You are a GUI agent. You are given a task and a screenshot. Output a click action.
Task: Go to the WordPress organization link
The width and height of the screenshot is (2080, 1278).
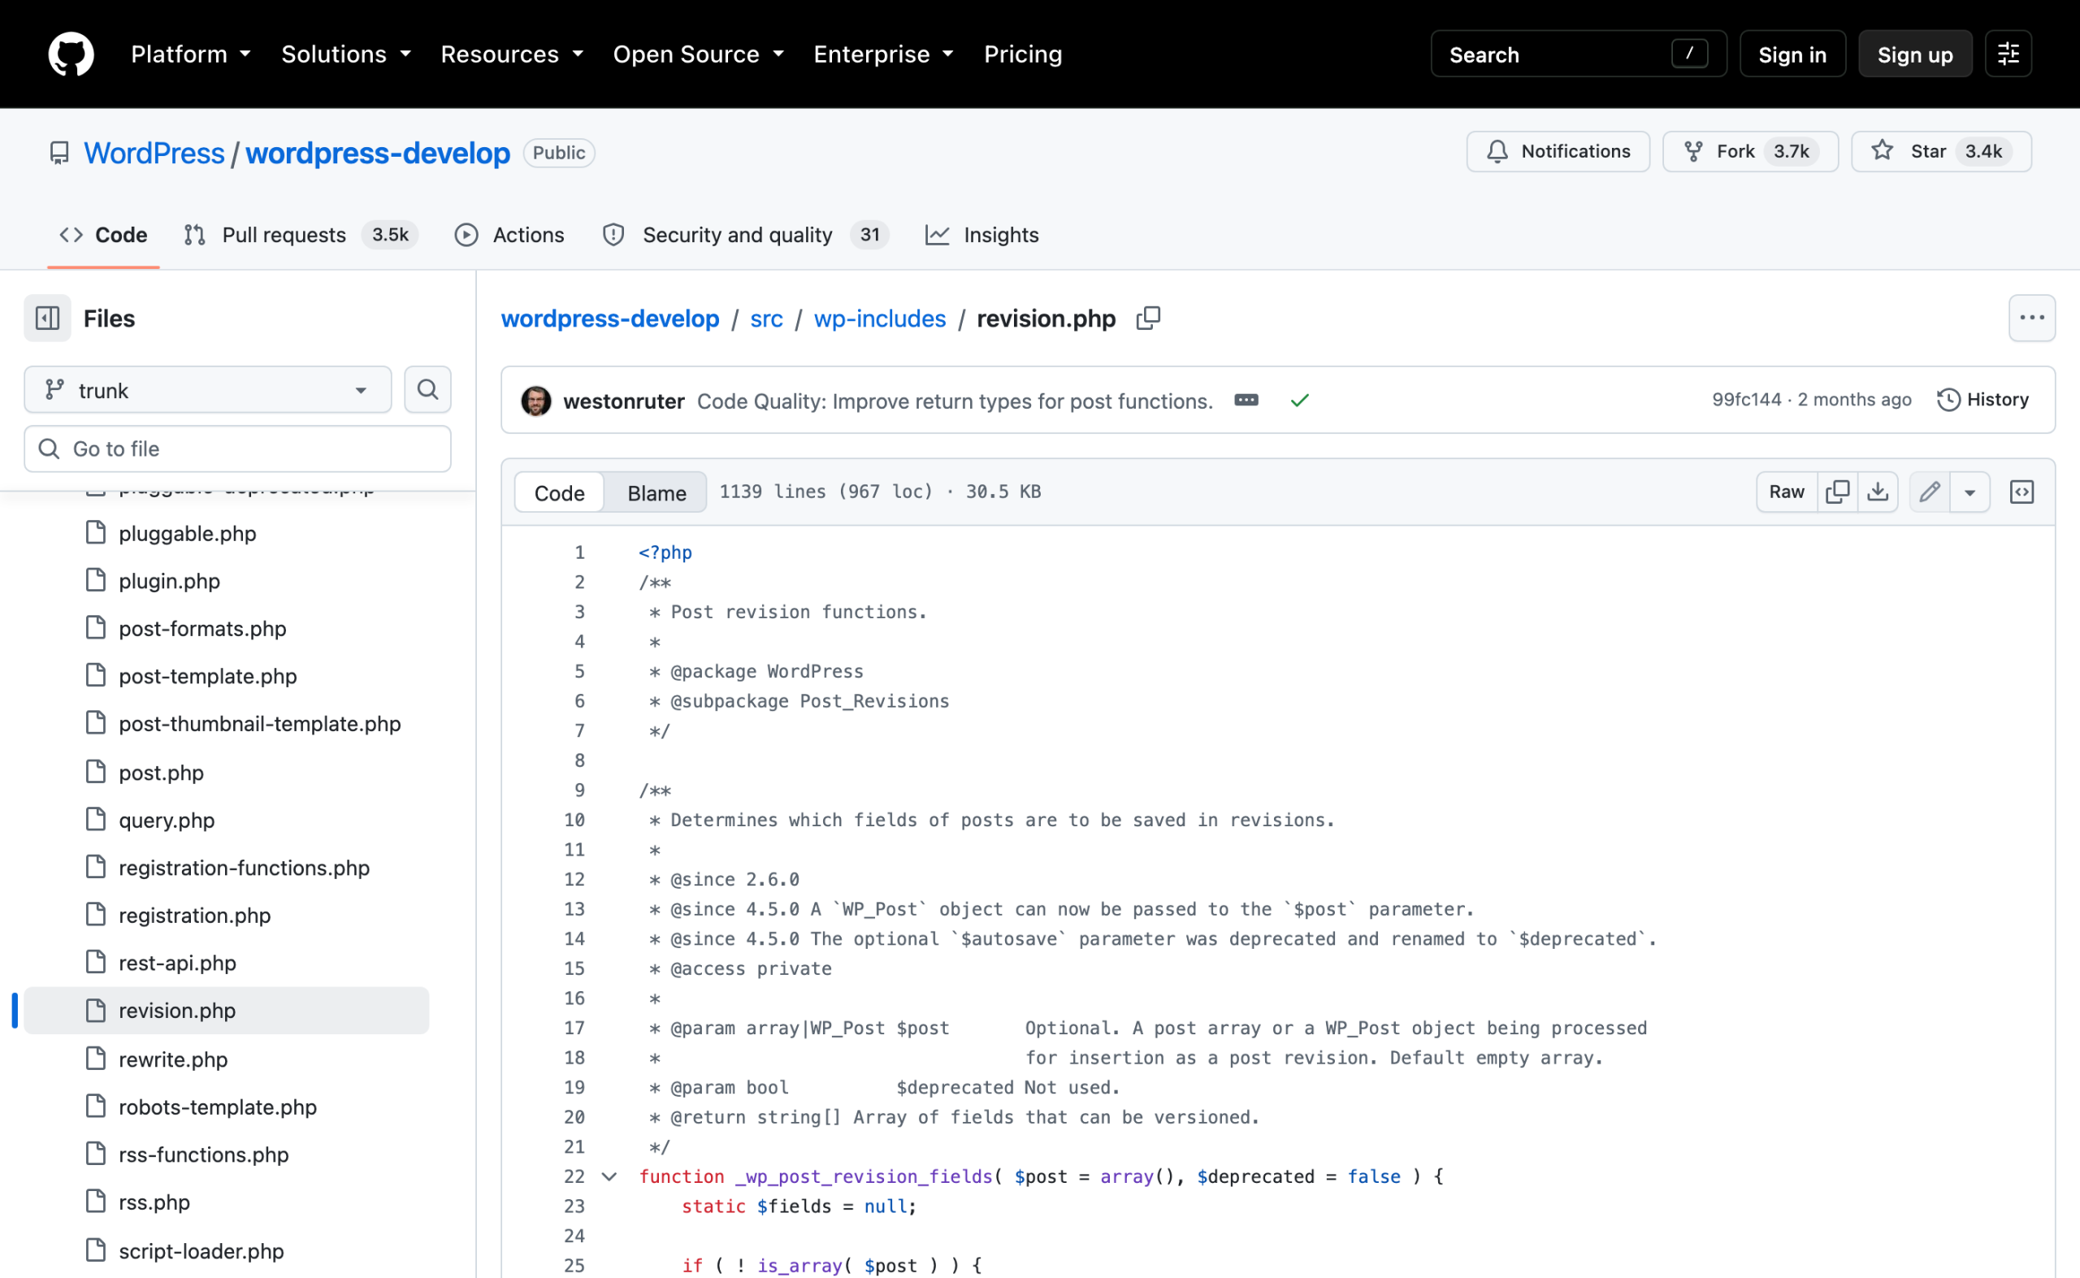pyautogui.click(x=154, y=153)
